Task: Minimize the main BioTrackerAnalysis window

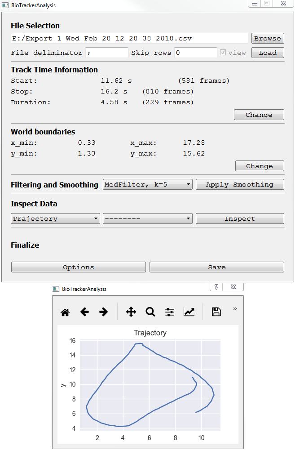Action: point(254,4)
